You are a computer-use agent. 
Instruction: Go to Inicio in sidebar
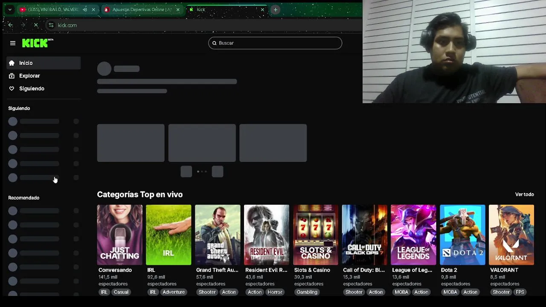[x=44, y=63]
